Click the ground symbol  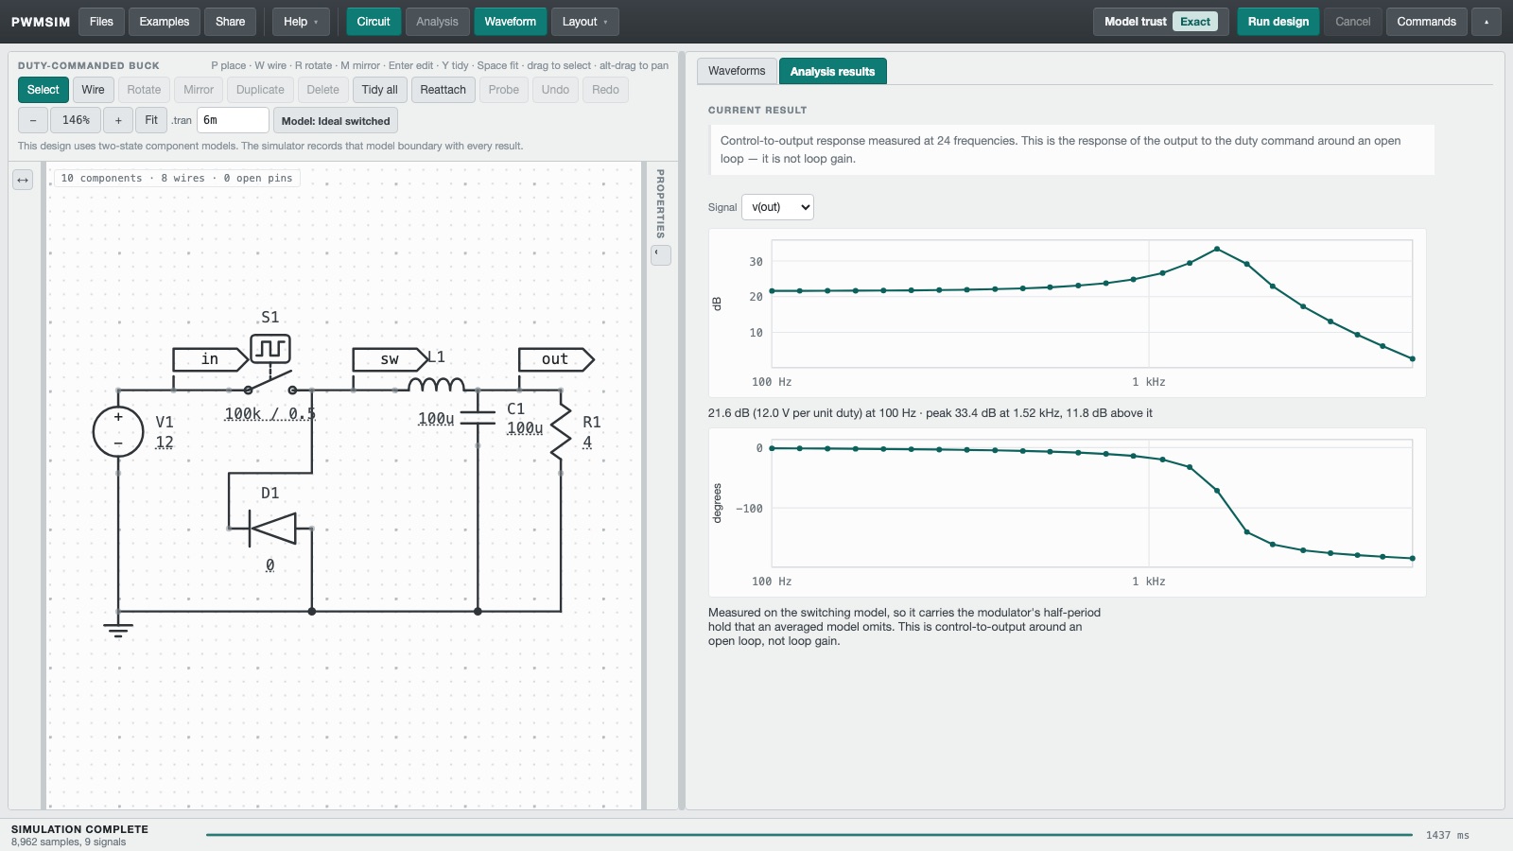pos(118,630)
